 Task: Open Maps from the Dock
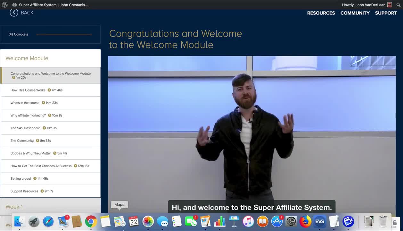(119, 221)
